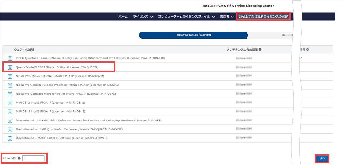Image resolution: width=344 pixels, height=165 pixels.
Task: Click the シート数 info icon
Action: coord(19,158)
